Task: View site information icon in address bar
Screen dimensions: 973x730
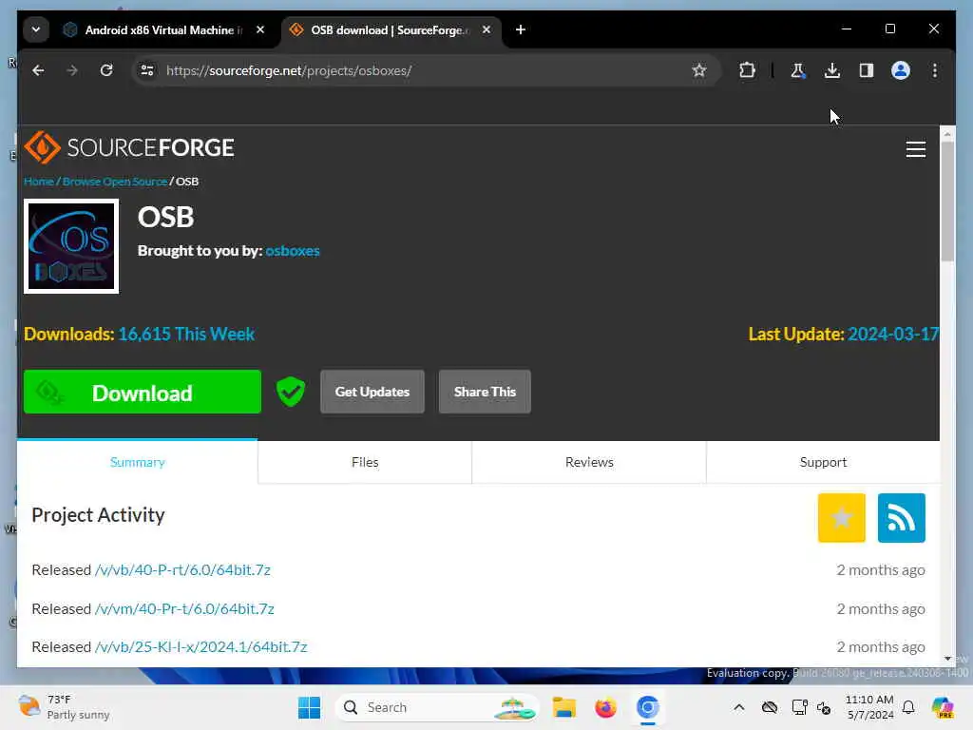Action: click(x=147, y=70)
